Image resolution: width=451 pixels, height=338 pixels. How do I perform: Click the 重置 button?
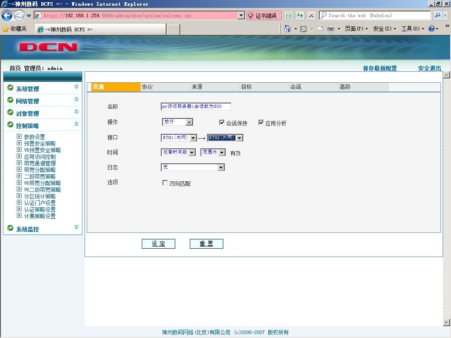pos(207,244)
